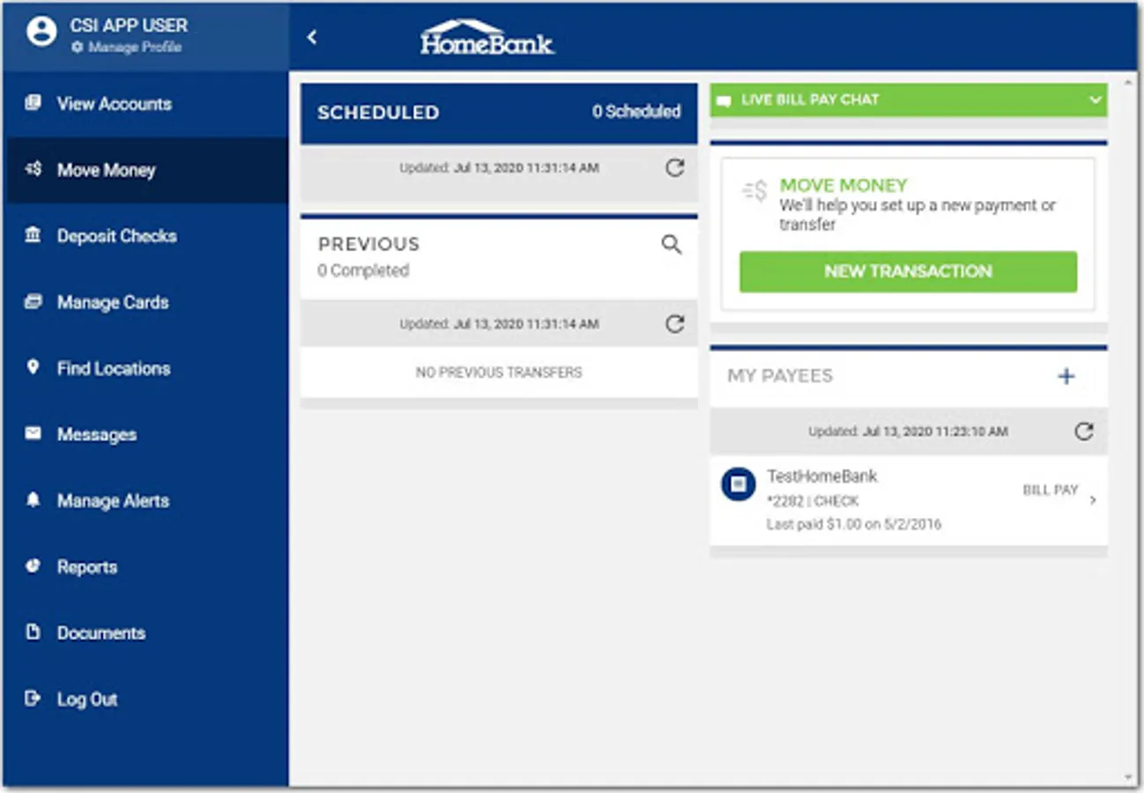Click the Move Money card icon
Image resolution: width=1144 pixels, height=793 pixels.
pyautogui.click(x=754, y=191)
